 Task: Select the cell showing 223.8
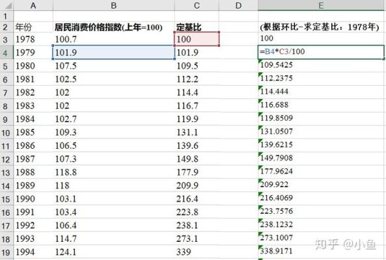(x=197, y=212)
